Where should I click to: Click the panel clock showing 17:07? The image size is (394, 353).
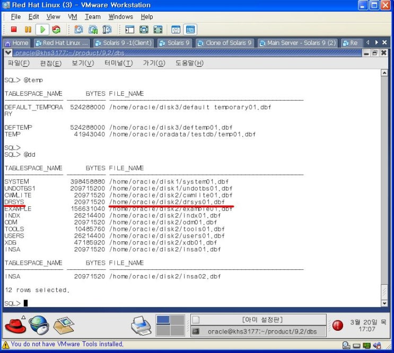[x=367, y=325]
